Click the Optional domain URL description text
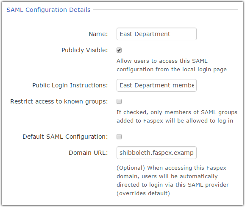 [x=173, y=180]
